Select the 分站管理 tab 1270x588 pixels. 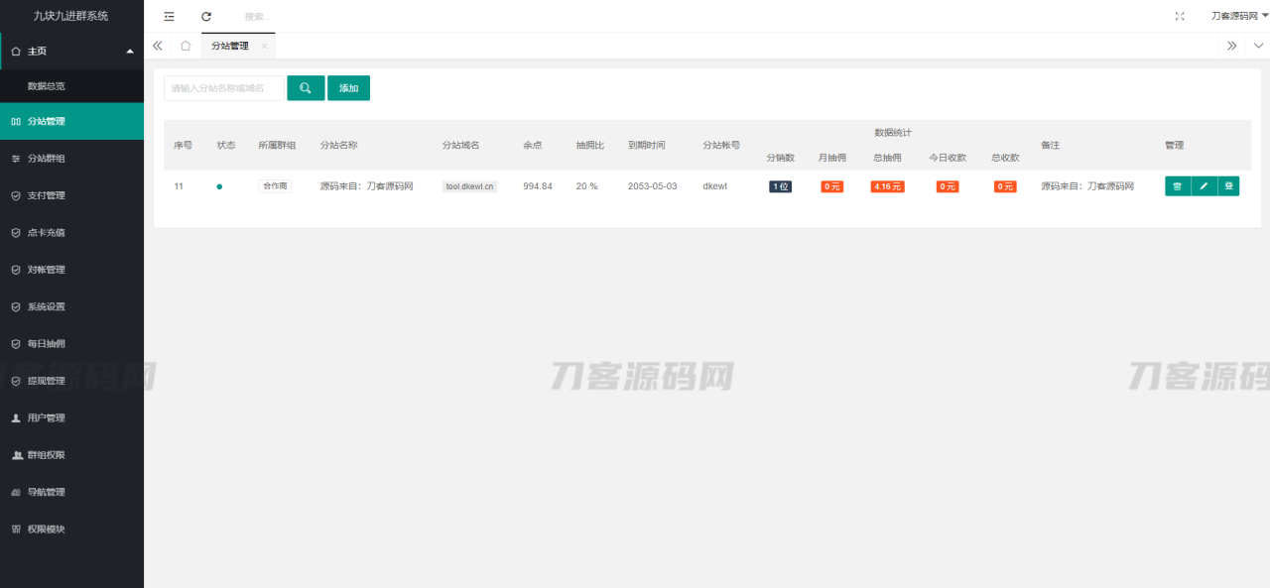(x=230, y=46)
